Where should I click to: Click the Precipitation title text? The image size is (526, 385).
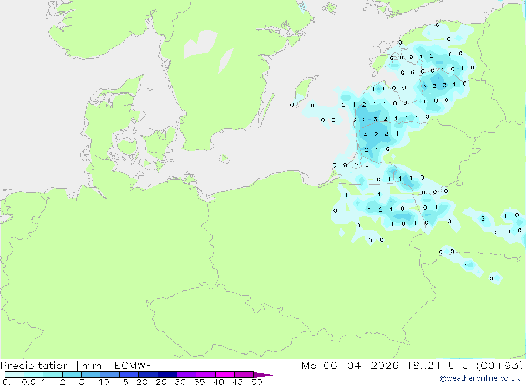35,366
